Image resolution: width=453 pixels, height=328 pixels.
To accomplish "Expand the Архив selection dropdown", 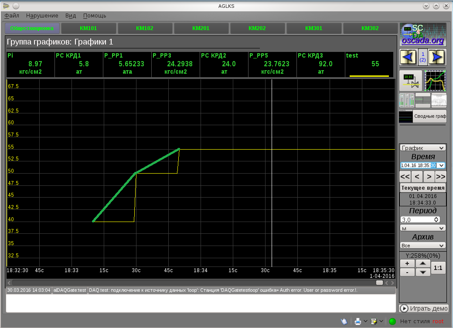I will (x=422, y=246).
